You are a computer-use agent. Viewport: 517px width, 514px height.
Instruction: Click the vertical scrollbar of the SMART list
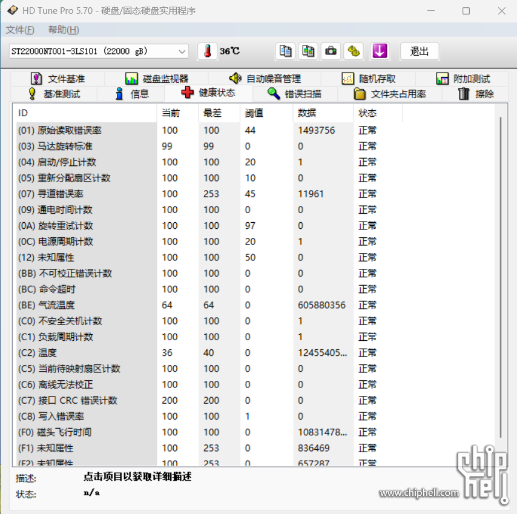tap(501, 277)
